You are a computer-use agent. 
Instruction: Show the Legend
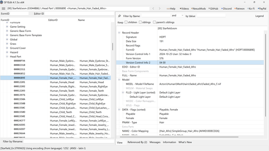click(259, 16)
